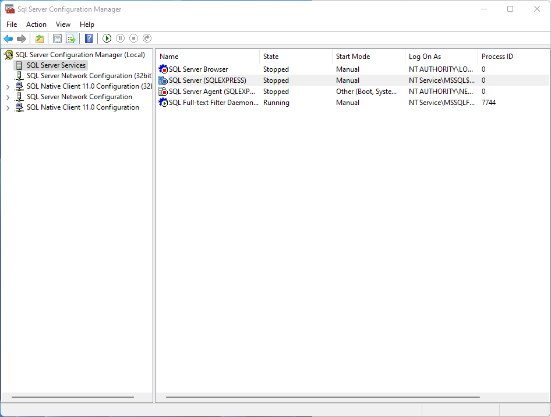Click the Full-text Filter Daemon service icon
This screenshot has height=417, width=551.
(163, 103)
